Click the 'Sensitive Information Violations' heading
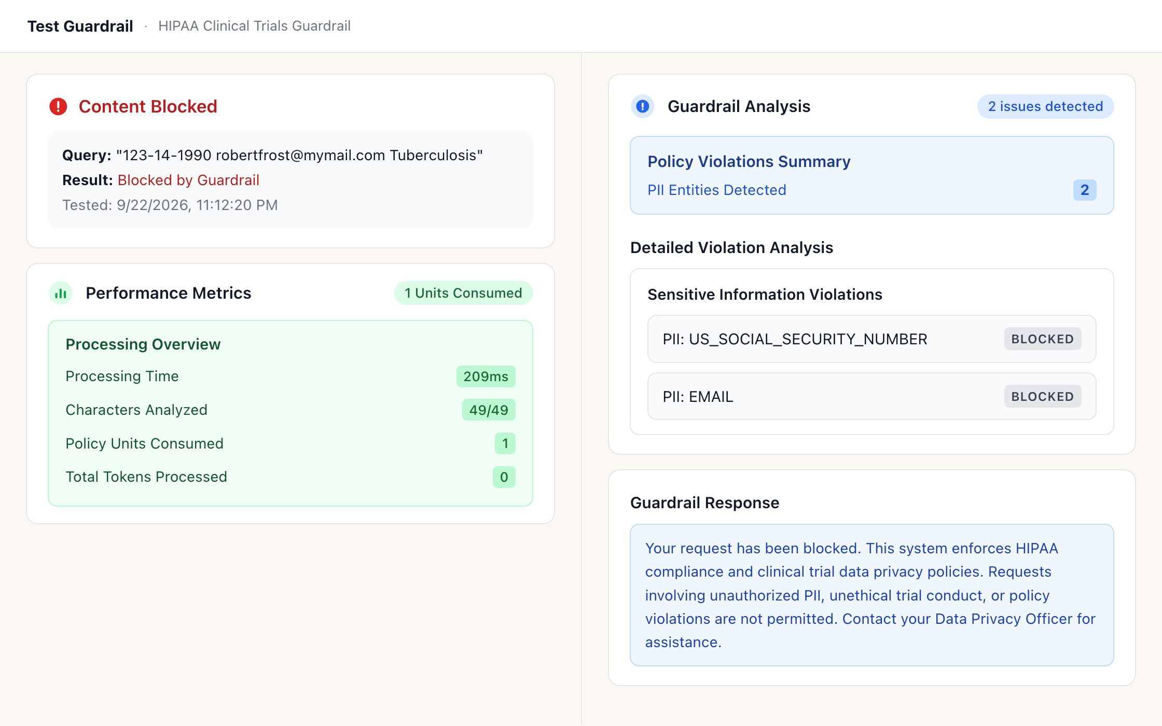The height and width of the screenshot is (726, 1162). coord(765,294)
